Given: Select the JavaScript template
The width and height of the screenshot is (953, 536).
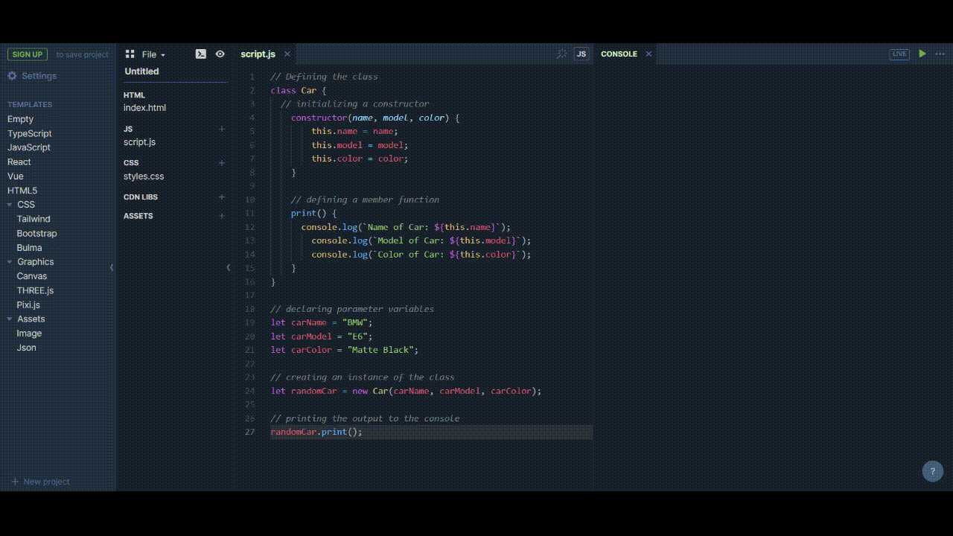Looking at the screenshot, I should click(x=29, y=147).
